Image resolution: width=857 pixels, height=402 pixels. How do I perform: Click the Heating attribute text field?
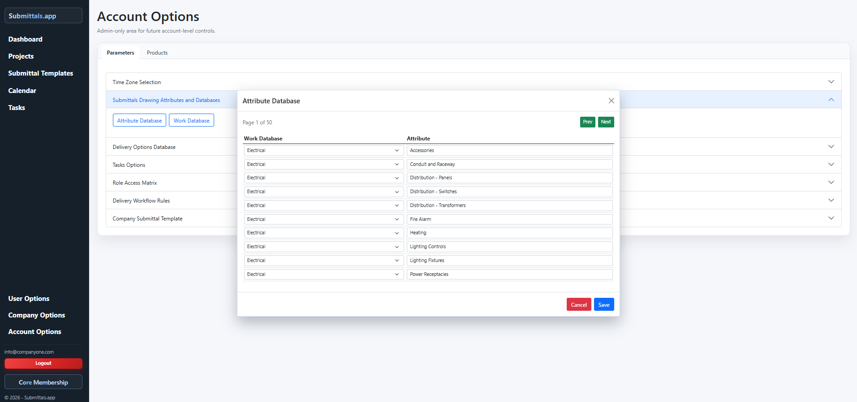pos(509,233)
